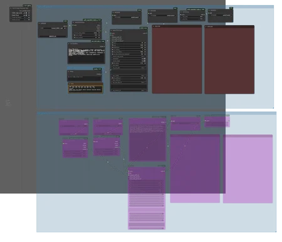Image resolution: width=282 pixels, height=242 pixels.
Task: Open the file dropdown in the audio loader node
Action: pyautogui.click(x=53, y=28)
